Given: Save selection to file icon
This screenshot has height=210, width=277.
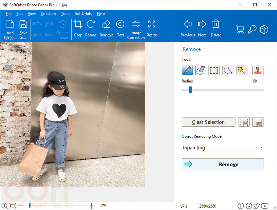Looking at the screenshot, I should pyautogui.click(x=244, y=122).
